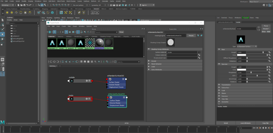273x133 pixels.
Task: Click the Hide button in Attribute Editor
Action: (268, 32)
